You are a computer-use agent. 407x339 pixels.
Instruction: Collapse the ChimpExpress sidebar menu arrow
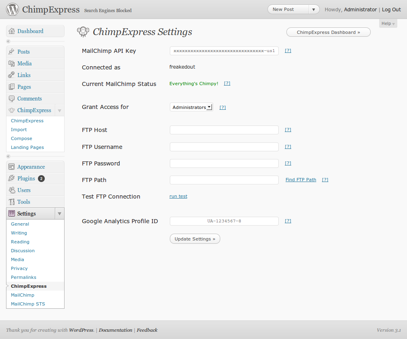pos(59,111)
